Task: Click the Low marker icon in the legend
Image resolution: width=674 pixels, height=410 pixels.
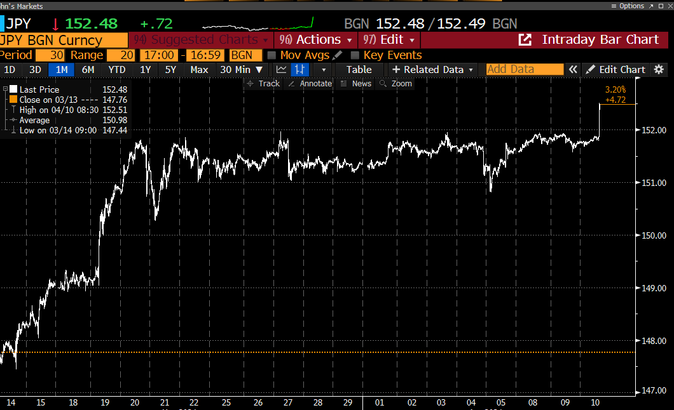Action: click(x=13, y=130)
